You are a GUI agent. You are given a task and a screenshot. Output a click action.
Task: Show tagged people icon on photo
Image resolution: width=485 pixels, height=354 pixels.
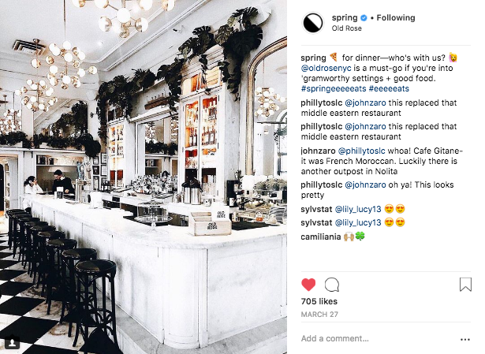point(13,343)
